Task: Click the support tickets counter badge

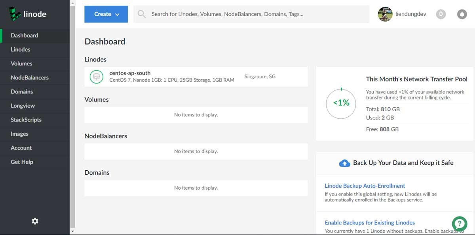Action: (441, 14)
